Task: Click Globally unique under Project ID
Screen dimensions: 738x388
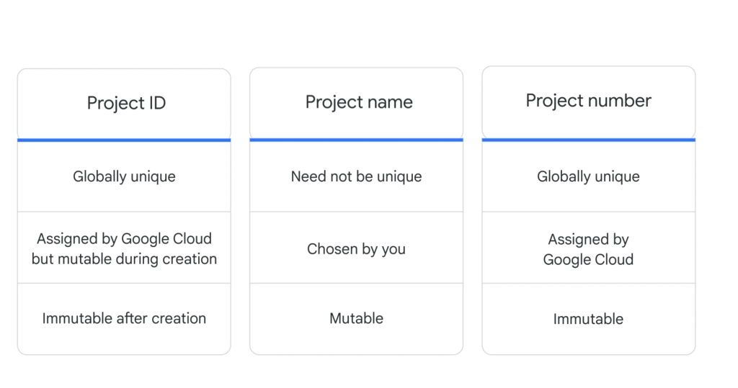Action: pyautogui.click(x=124, y=176)
